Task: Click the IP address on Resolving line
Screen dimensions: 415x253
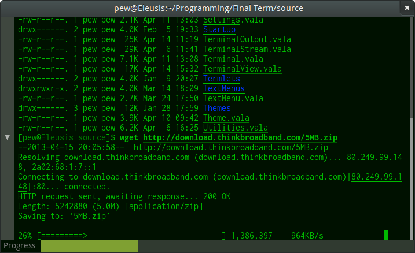Action: [x=374, y=157]
